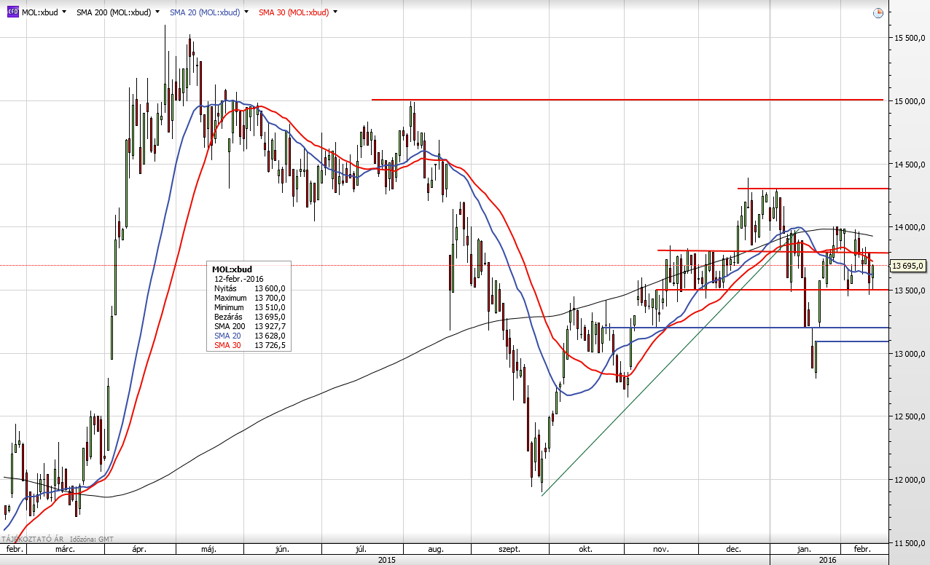The width and height of the screenshot is (930, 565).
Task: Click the 2016 year label
Action: click(x=828, y=560)
